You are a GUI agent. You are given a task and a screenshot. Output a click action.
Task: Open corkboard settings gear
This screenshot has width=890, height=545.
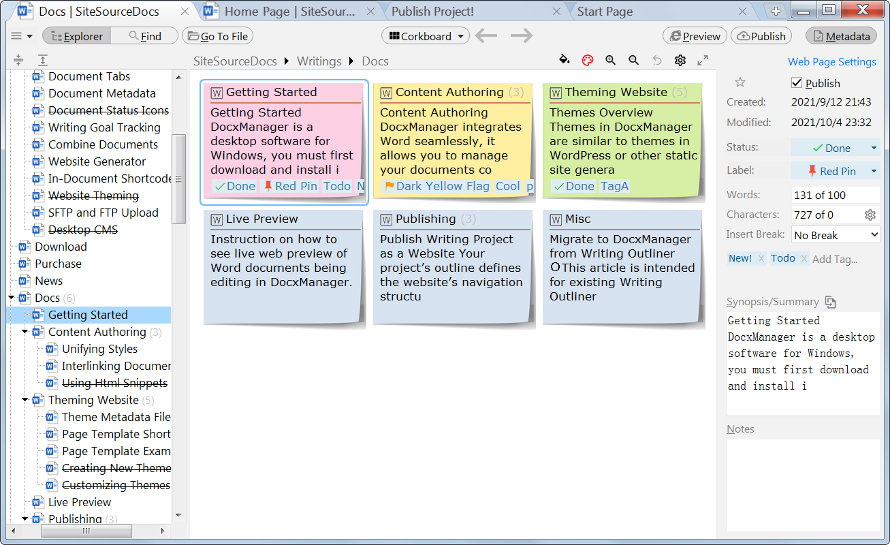click(x=680, y=60)
